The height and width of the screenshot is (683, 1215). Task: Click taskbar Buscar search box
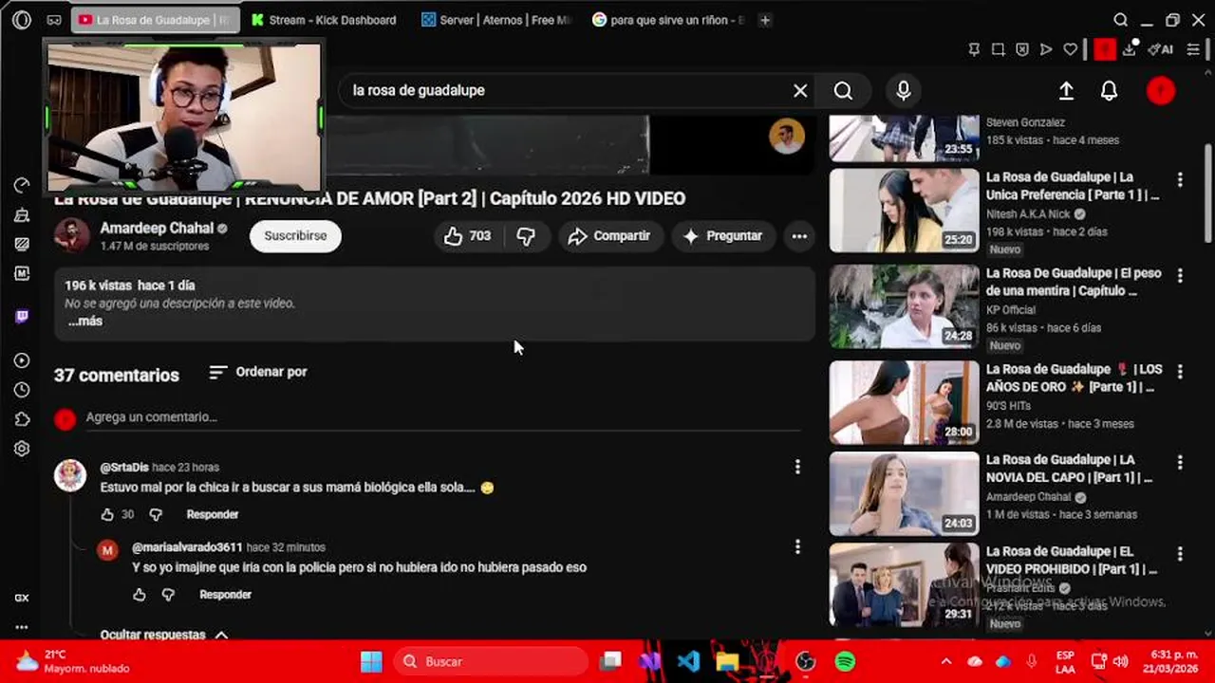pyautogui.click(x=491, y=661)
